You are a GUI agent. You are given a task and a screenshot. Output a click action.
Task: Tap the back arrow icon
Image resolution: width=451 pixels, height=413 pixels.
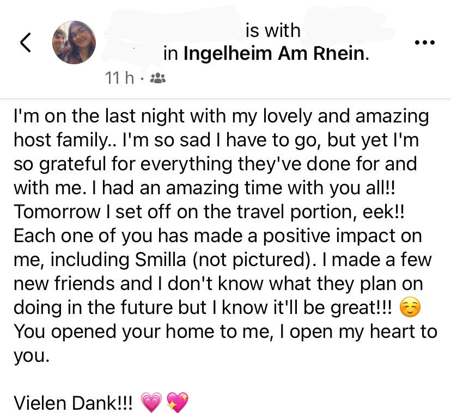click(25, 42)
